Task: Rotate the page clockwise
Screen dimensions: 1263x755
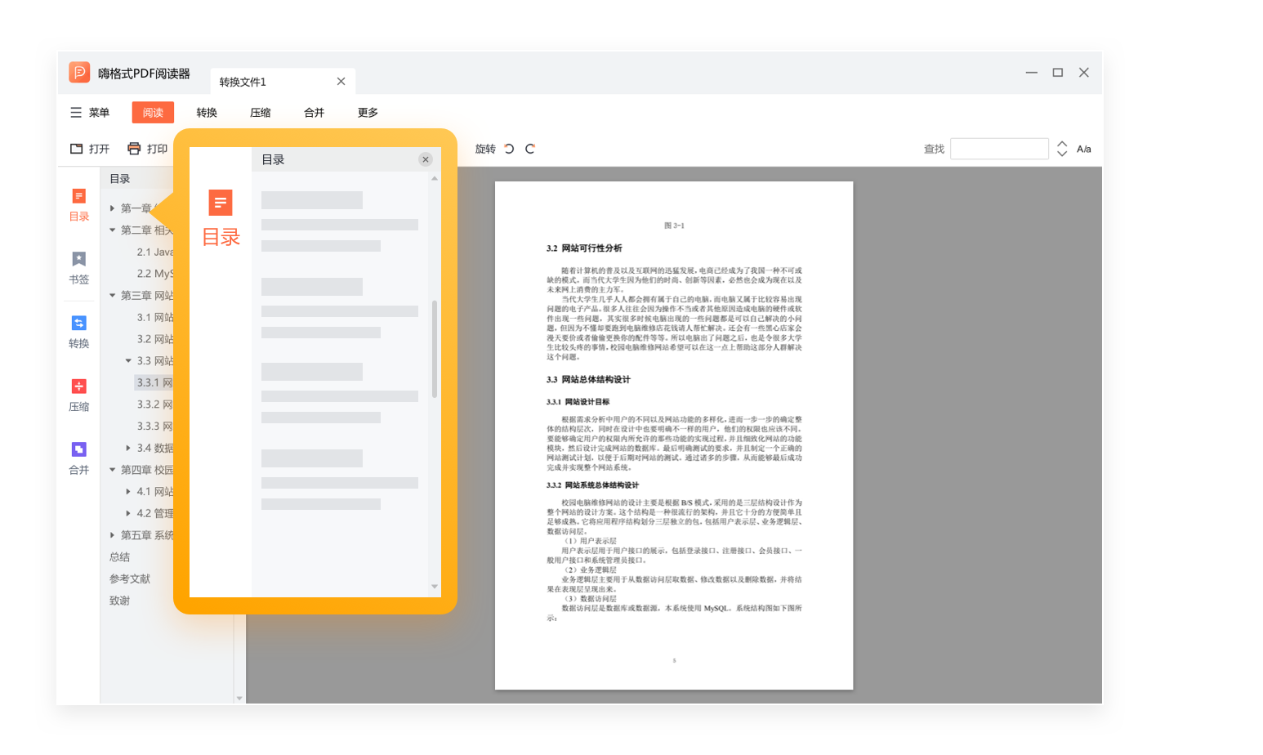Action: (x=531, y=149)
